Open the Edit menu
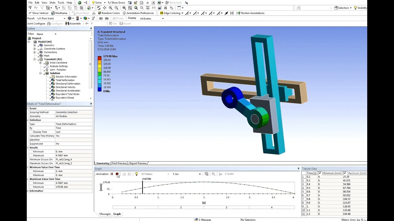The image size is (394, 221). [x=37, y=2]
